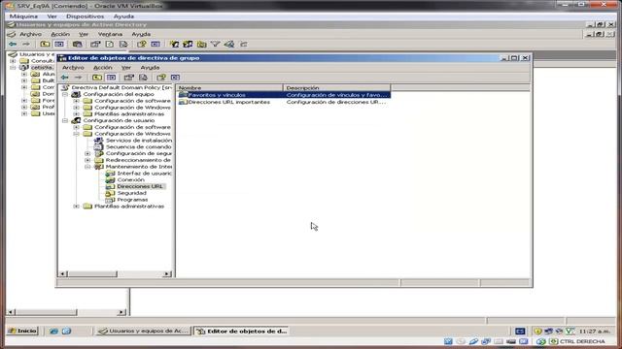Go up one level in Group Policy editor toolbar

97,78
